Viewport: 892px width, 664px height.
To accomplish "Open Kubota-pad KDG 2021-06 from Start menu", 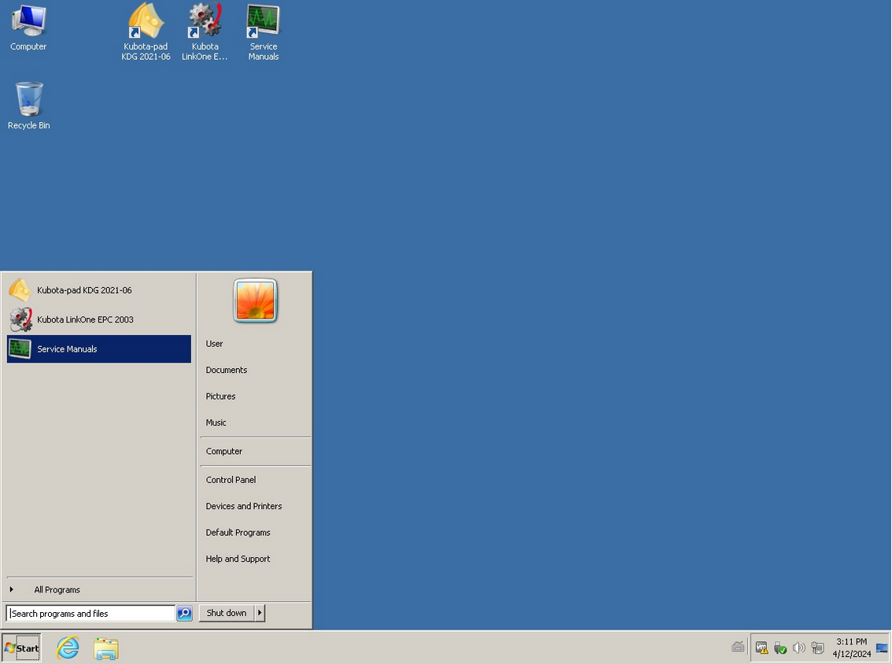I will (x=99, y=290).
